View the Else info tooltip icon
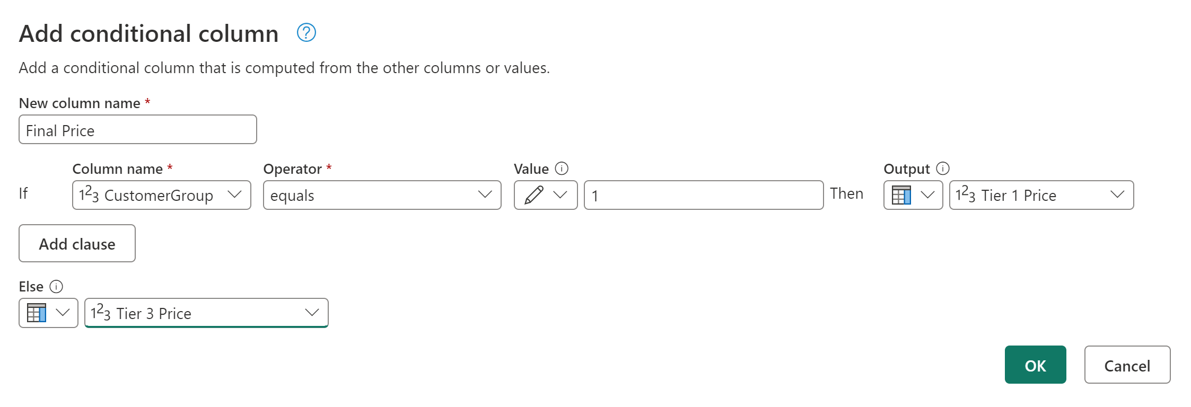1191x407 pixels. [x=57, y=287]
